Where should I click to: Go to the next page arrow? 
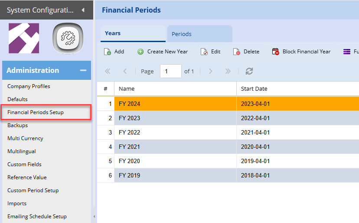tap(211, 71)
